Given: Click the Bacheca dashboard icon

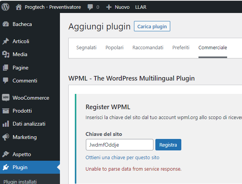Looking at the screenshot, I should click(6, 24).
